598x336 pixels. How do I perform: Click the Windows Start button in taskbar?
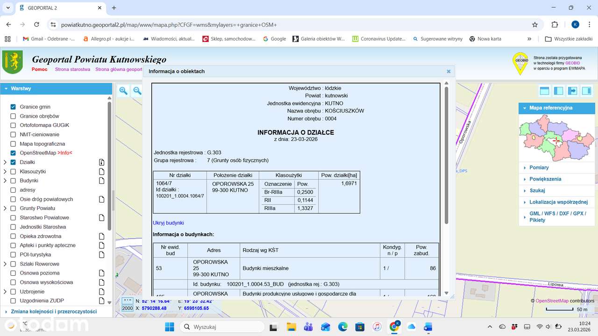pyautogui.click(x=169, y=327)
